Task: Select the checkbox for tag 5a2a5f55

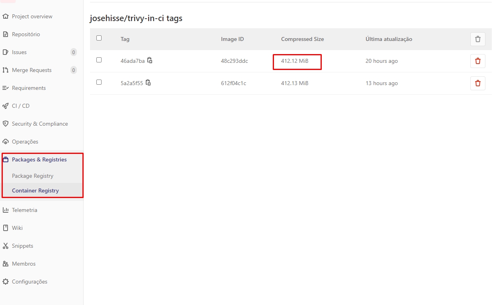Action: click(x=99, y=82)
